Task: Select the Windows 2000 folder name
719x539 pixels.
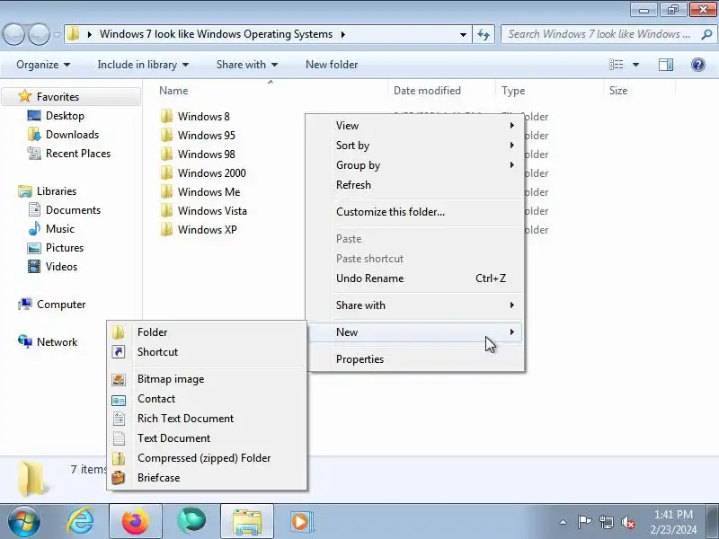Action: tap(212, 173)
